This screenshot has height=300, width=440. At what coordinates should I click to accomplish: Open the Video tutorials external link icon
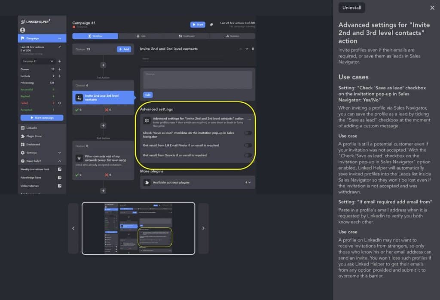60,186
